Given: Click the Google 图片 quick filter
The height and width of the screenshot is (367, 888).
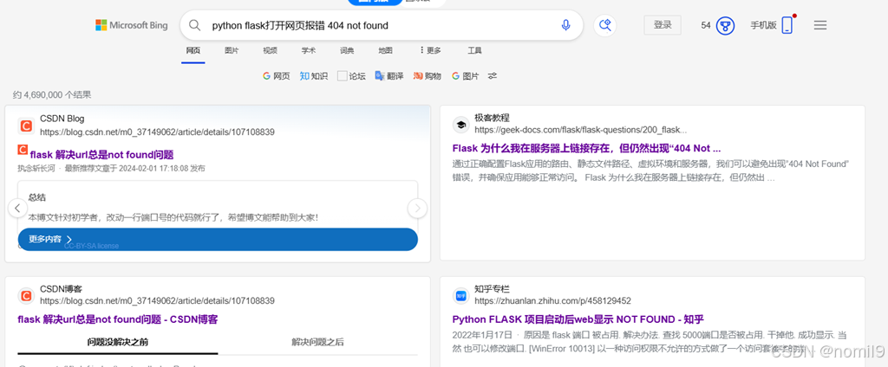Looking at the screenshot, I should pyautogui.click(x=465, y=76).
